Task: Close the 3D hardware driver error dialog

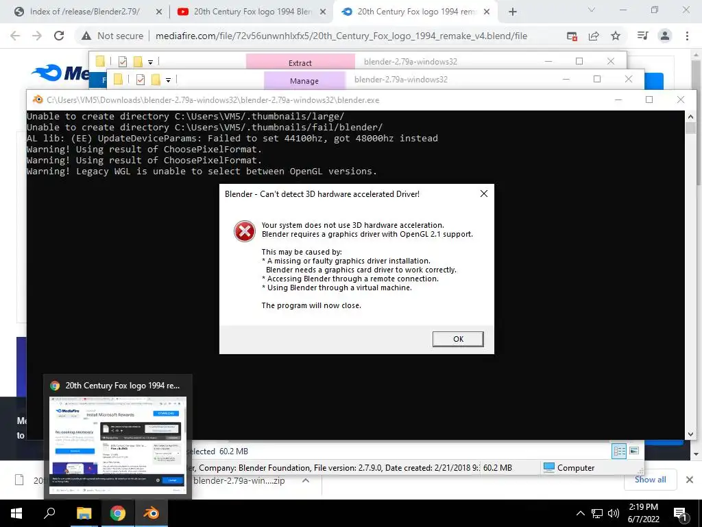Action: point(483,194)
